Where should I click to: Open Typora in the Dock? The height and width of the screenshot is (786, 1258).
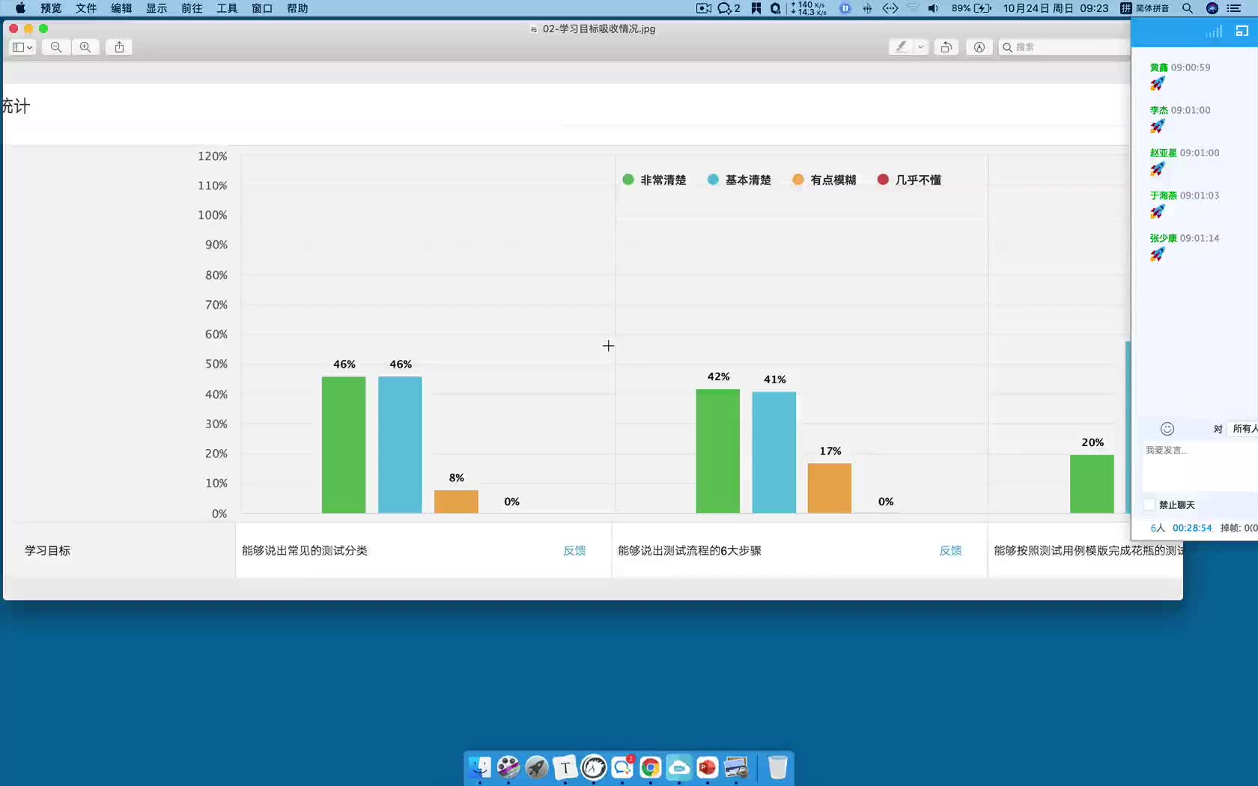[x=565, y=767]
